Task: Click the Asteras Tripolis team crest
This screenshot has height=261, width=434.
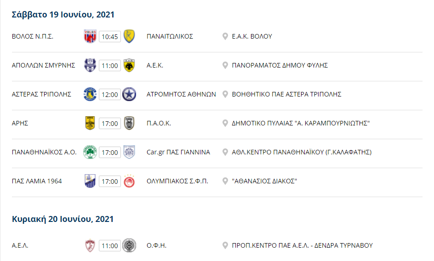Action: point(90,94)
